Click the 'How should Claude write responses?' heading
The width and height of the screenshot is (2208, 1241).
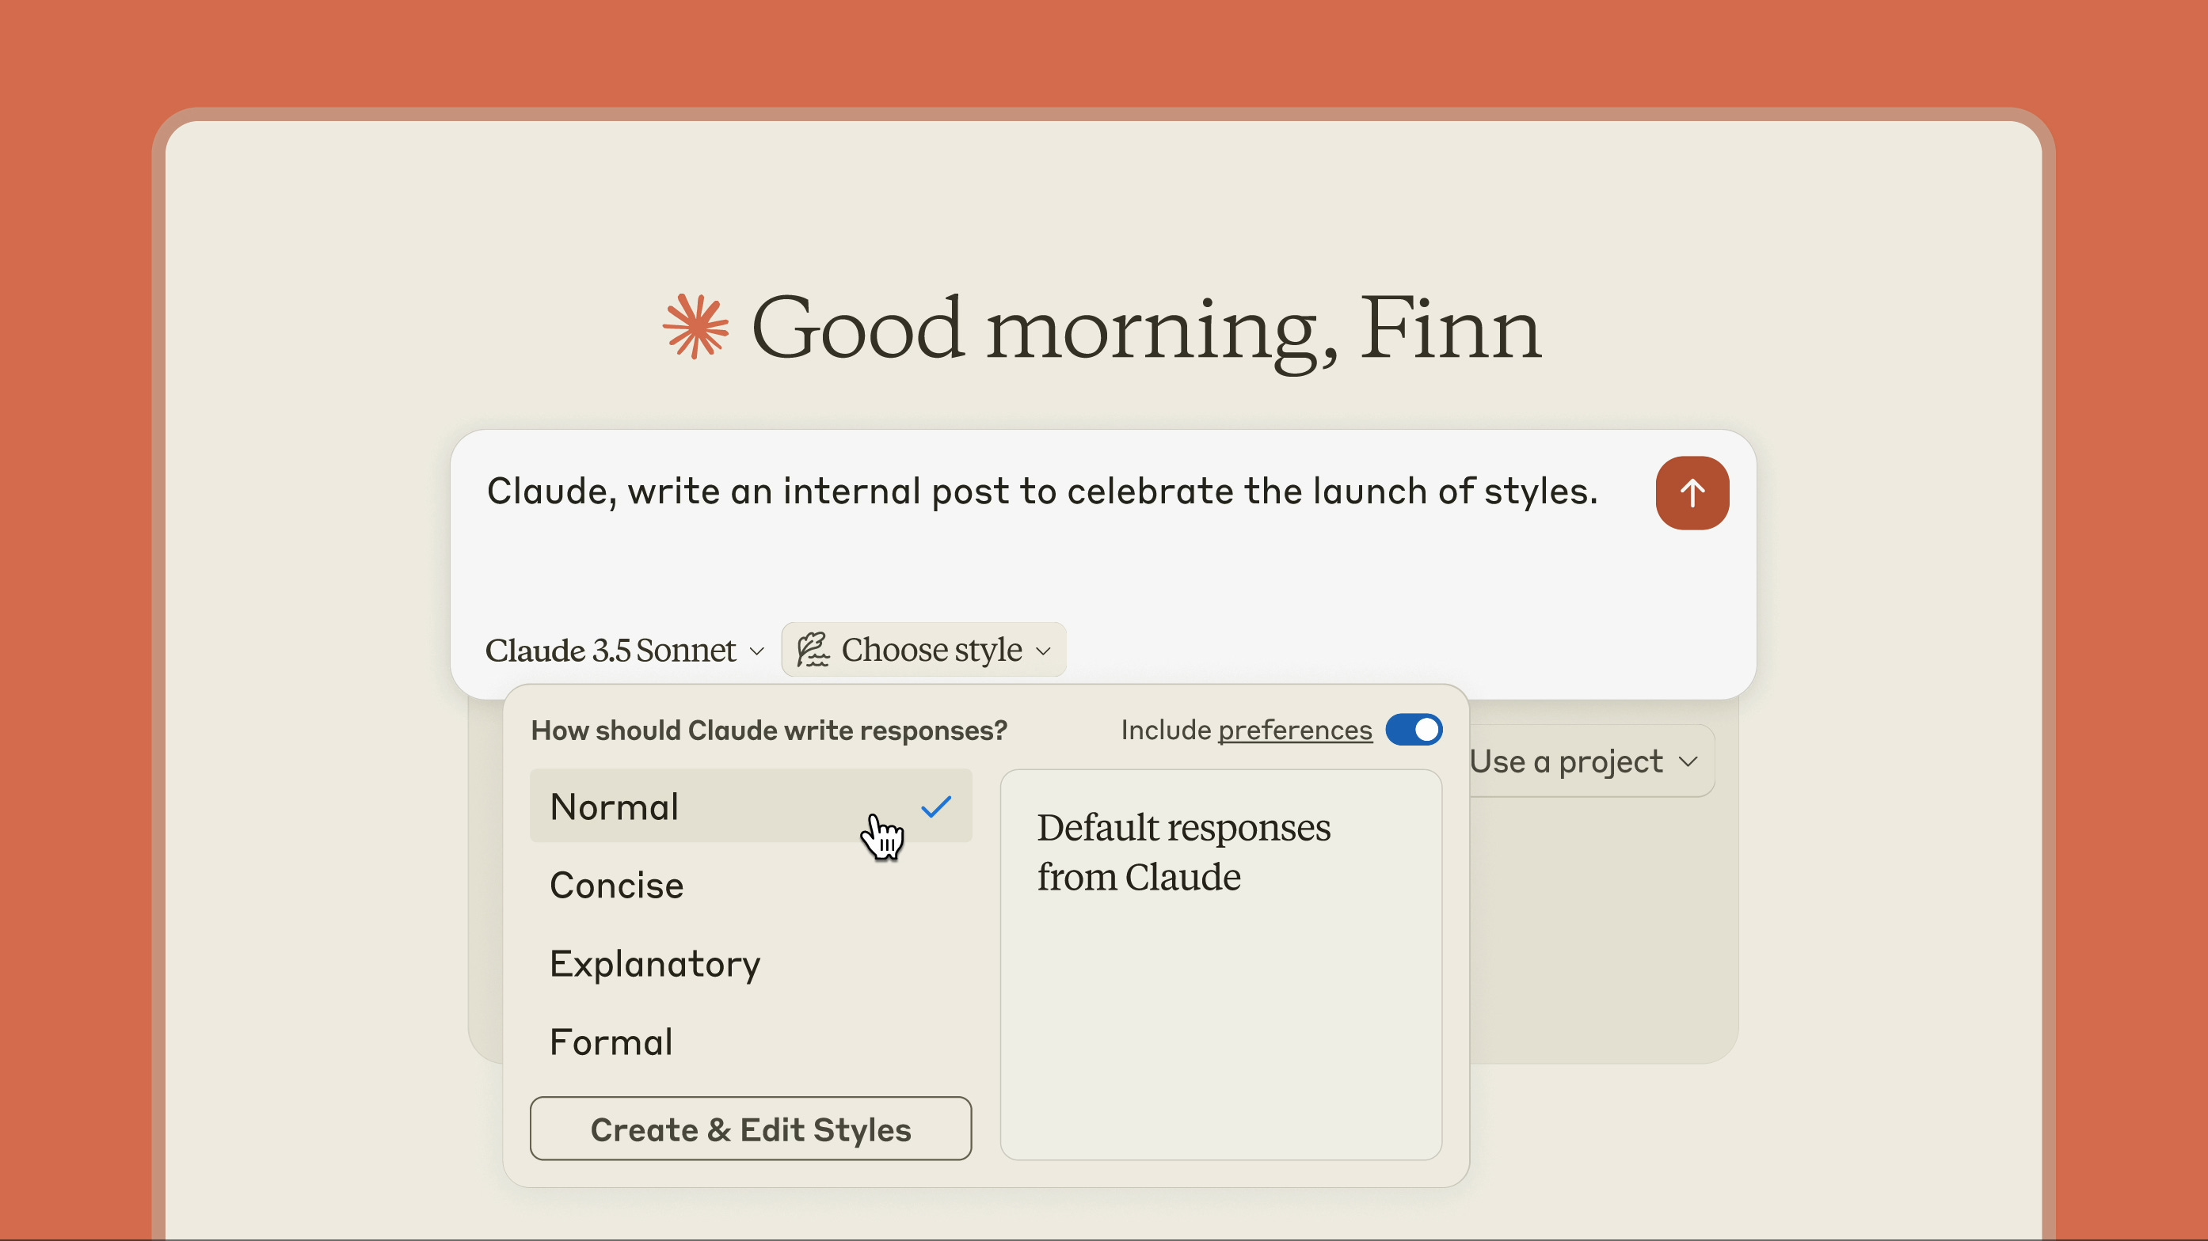coord(769,731)
